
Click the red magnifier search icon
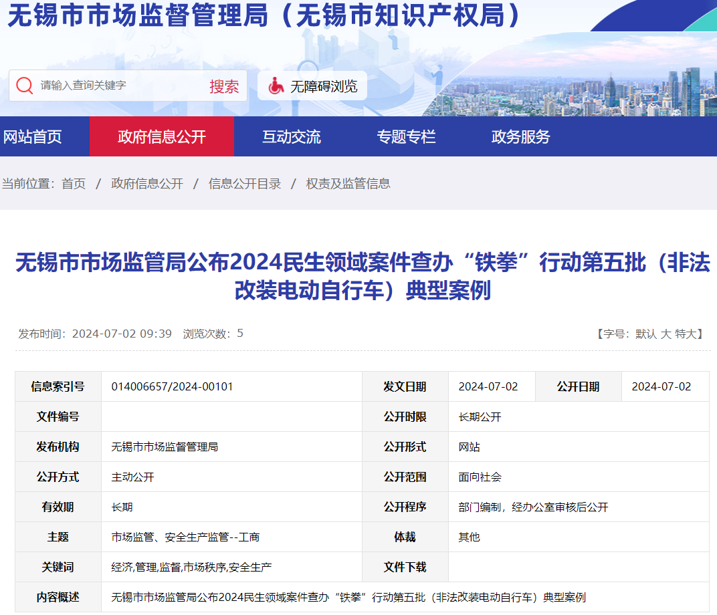(24, 86)
